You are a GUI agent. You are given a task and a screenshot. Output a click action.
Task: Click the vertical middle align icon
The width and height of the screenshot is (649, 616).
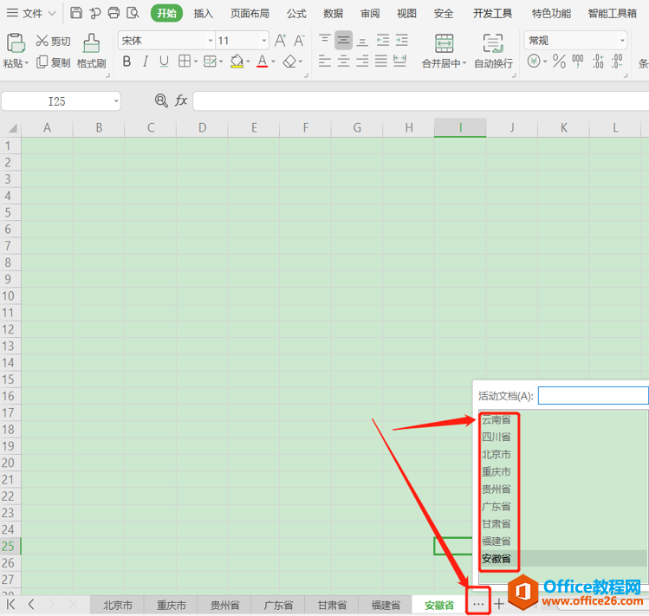[343, 40]
